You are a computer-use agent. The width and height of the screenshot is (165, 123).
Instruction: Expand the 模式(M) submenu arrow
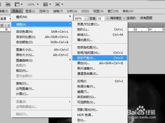coord(70,16)
